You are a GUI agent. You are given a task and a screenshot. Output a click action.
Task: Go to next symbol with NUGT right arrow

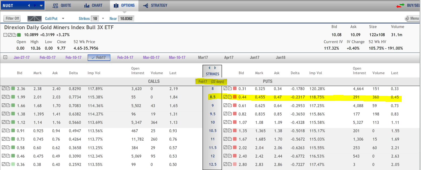coord(35,5)
